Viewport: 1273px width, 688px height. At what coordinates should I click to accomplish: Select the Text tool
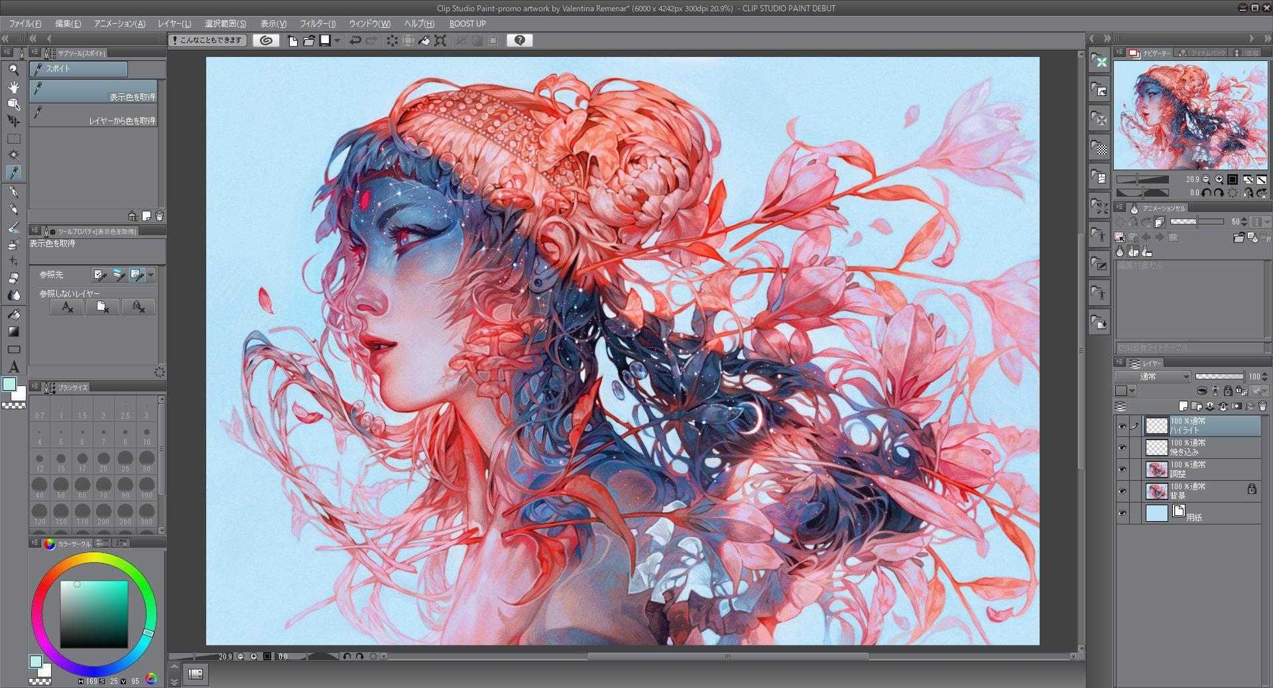13,367
